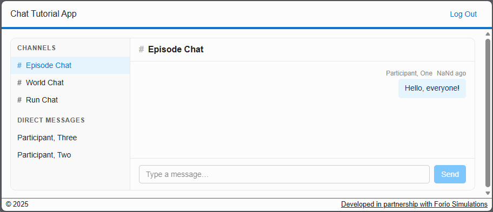Click the Hello, everyone! message bubble

point(432,88)
